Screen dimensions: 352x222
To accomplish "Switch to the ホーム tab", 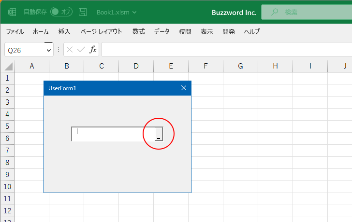I will [x=41, y=32].
